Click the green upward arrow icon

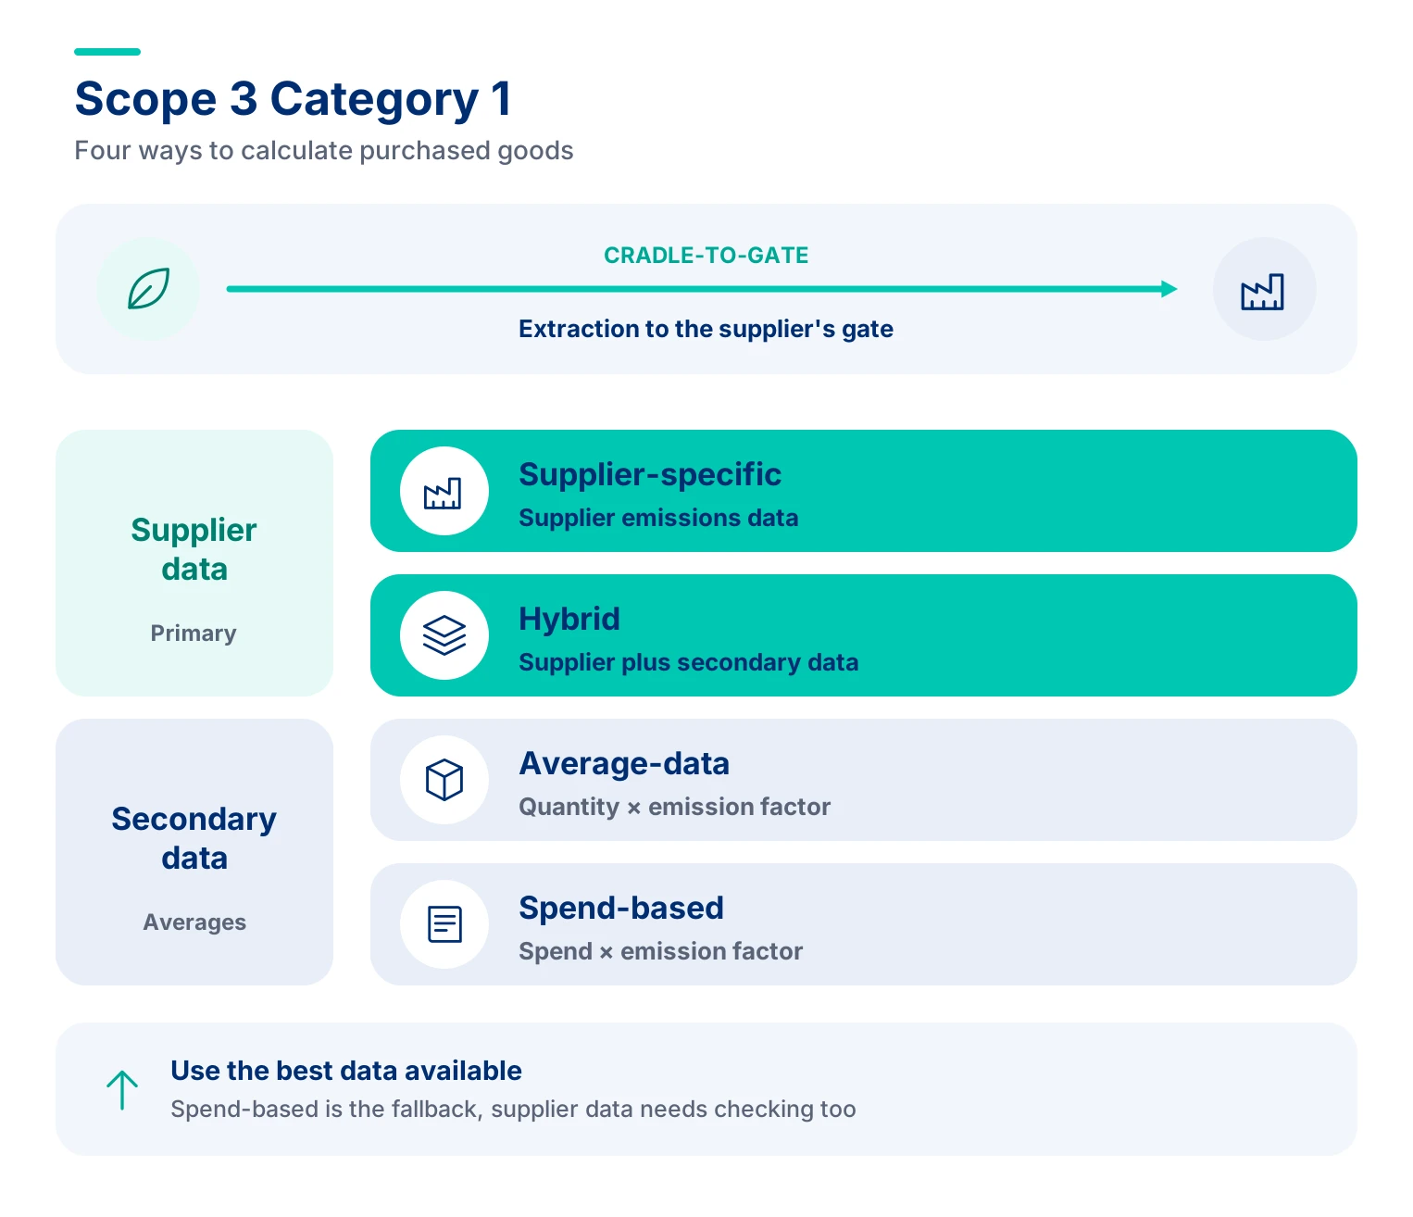click(x=122, y=1090)
